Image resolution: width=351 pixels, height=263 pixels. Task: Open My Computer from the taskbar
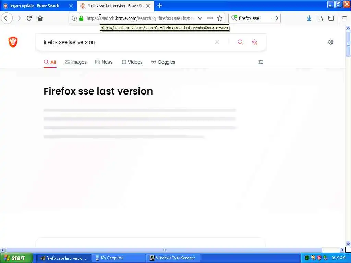[x=118, y=258]
